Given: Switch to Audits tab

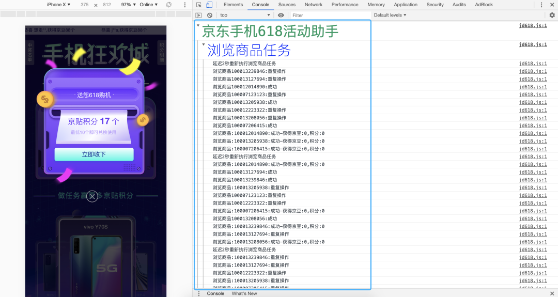Looking at the screenshot, I should point(459,5).
